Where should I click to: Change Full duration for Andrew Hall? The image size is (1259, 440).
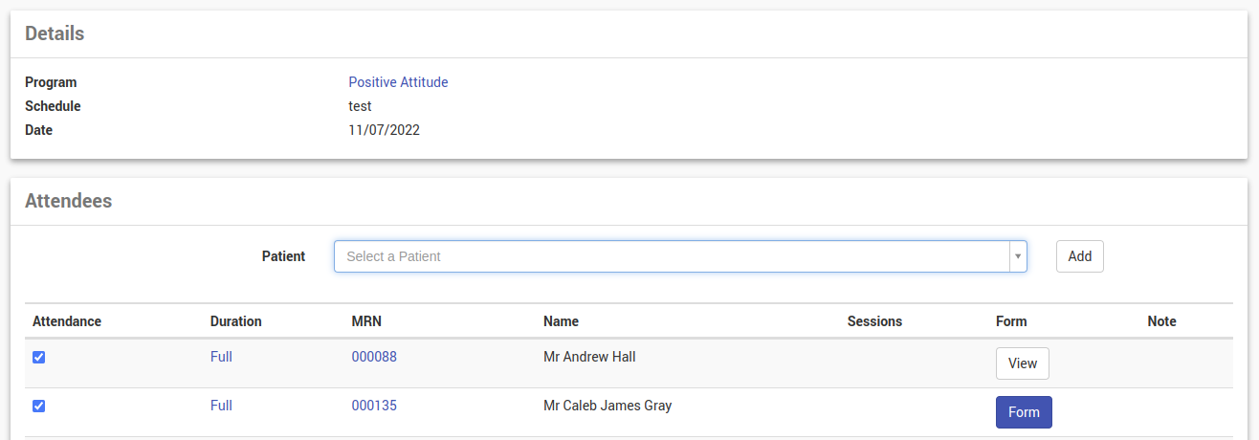(x=221, y=357)
